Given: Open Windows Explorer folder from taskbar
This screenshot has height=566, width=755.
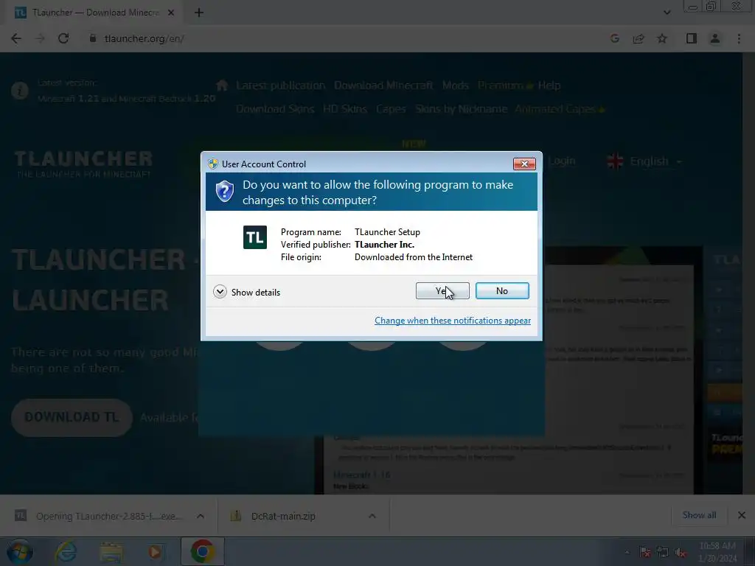Looking at the screenshot, I should (111, 552).
